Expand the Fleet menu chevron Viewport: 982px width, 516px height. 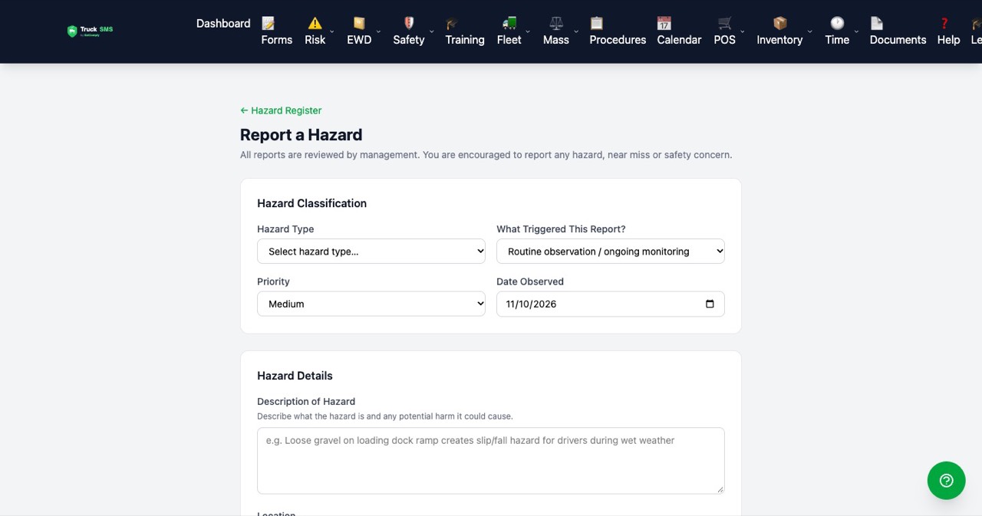528,31
